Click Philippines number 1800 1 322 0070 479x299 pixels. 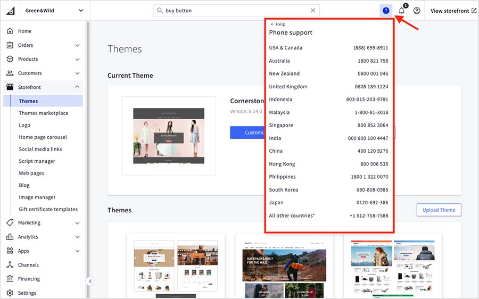[369, 177]
